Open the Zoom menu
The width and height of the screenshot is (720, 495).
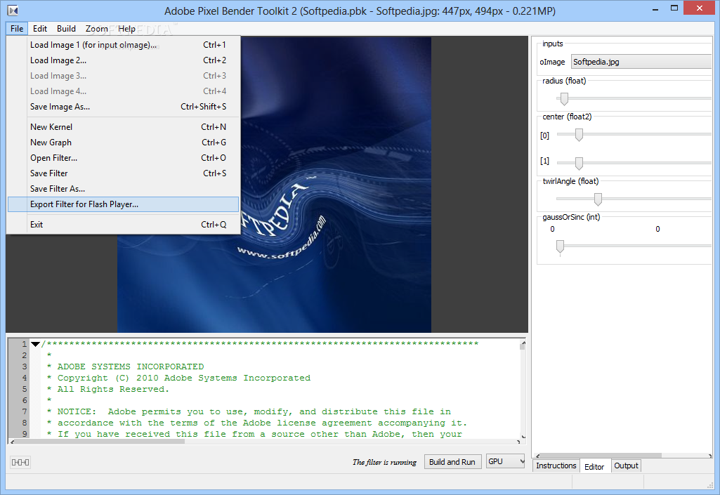[96, 29]
